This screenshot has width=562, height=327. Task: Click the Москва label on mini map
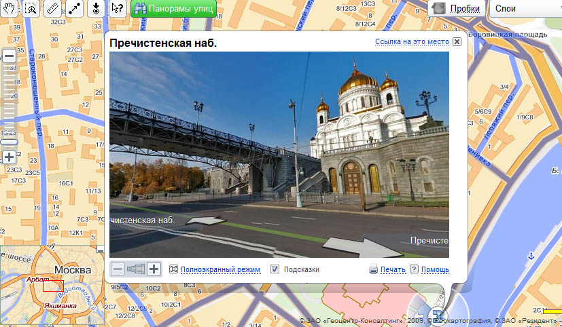click(x=73, y=270)
